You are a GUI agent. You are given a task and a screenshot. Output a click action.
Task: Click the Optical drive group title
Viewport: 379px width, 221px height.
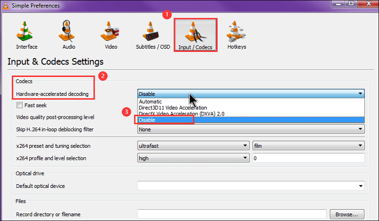click(30, 173)
